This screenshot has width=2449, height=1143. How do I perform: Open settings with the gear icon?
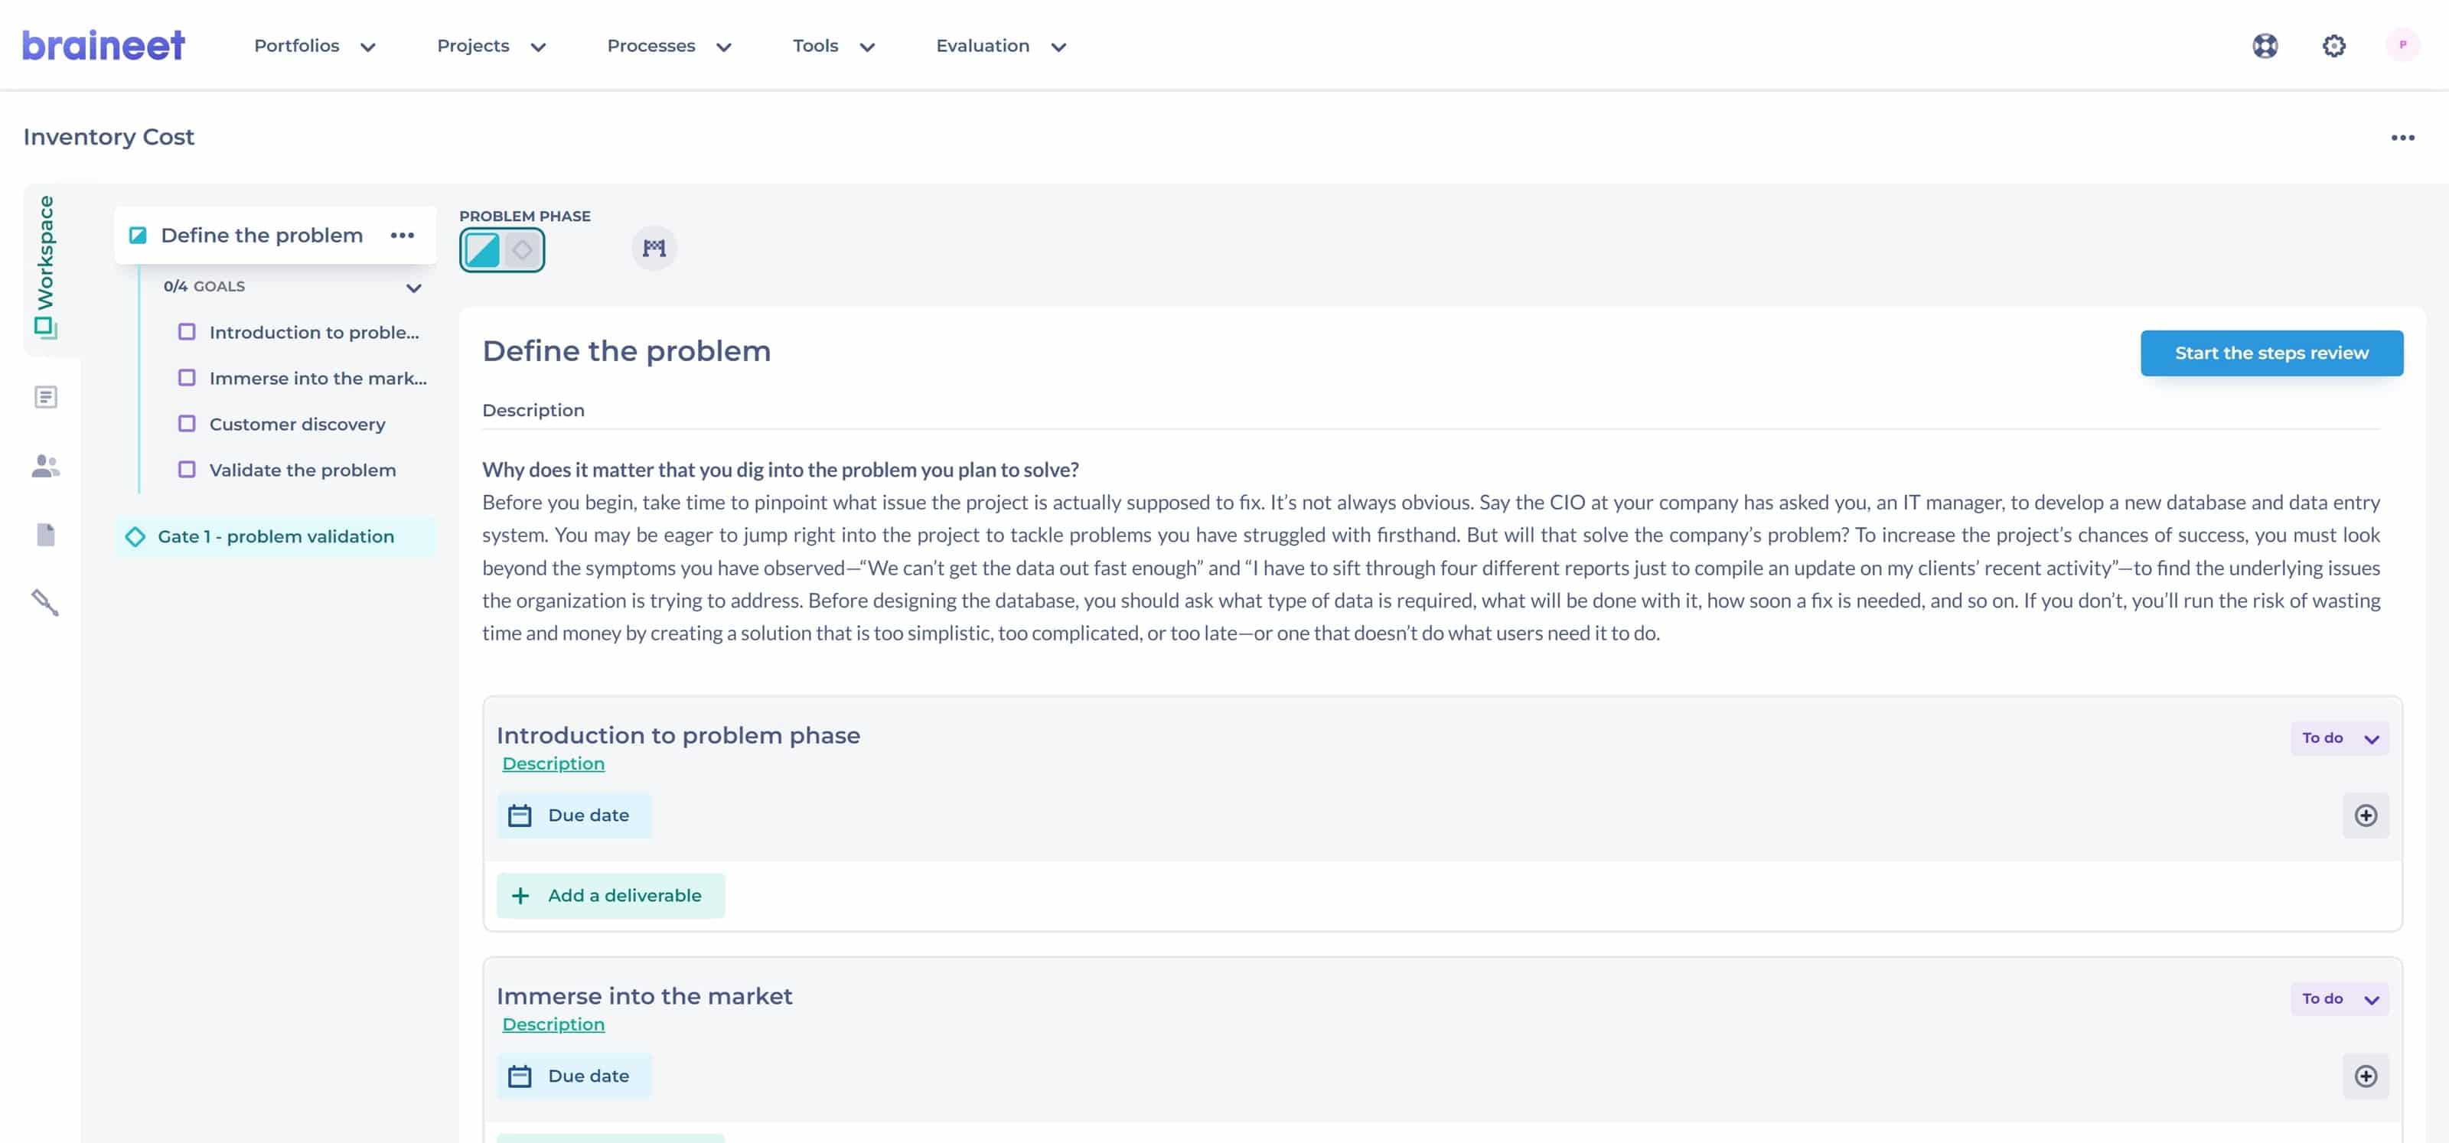click(x=2334, y=44)
